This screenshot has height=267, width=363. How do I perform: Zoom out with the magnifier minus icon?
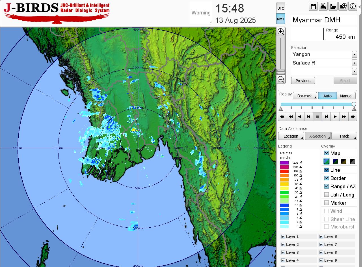[x=281, y=79]
